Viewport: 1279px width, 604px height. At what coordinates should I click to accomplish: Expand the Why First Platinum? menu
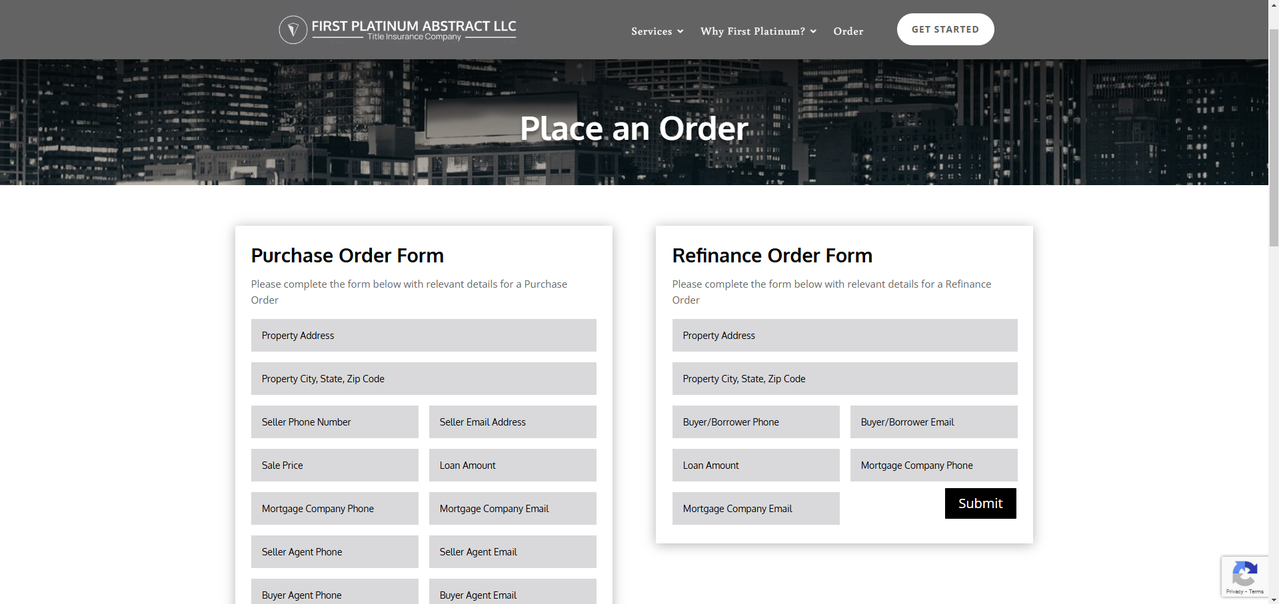pyautogui.click(x=758, y=31)
